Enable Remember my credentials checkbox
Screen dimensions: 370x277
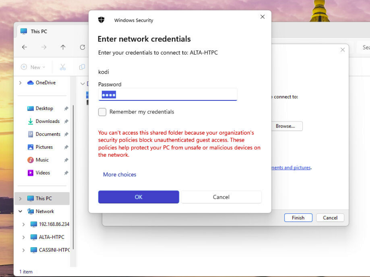pos(102,112)
